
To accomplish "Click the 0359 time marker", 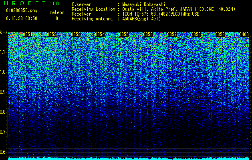I will (x=220, y=34).
